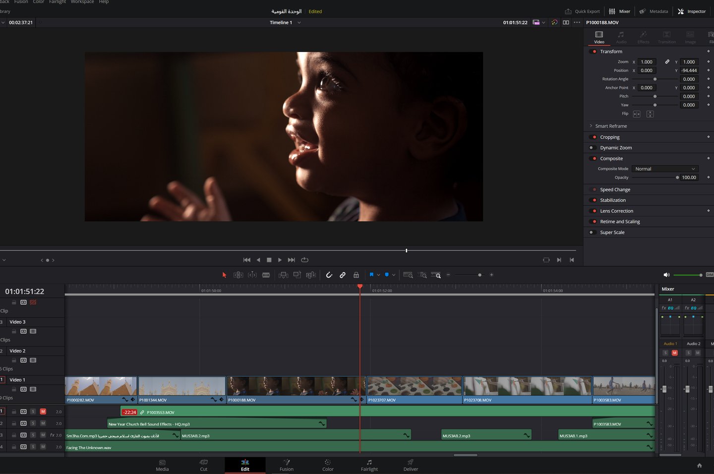Edit Opacity value field 100.00
714x474 pixels.
click(689, 178)
